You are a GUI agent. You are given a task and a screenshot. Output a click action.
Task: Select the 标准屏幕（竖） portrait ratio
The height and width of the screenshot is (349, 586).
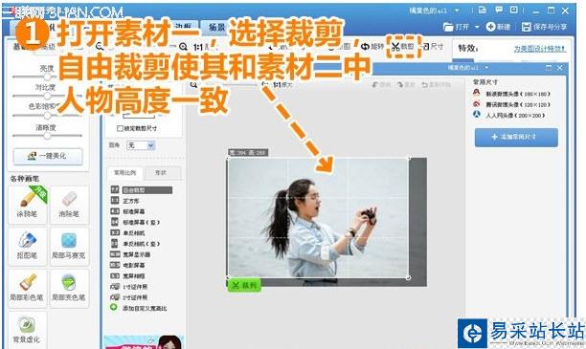135,222
